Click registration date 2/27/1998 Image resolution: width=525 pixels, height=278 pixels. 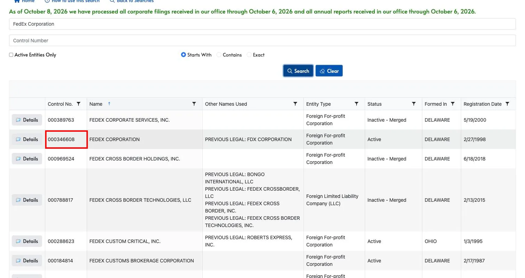(x=475, y=139)
